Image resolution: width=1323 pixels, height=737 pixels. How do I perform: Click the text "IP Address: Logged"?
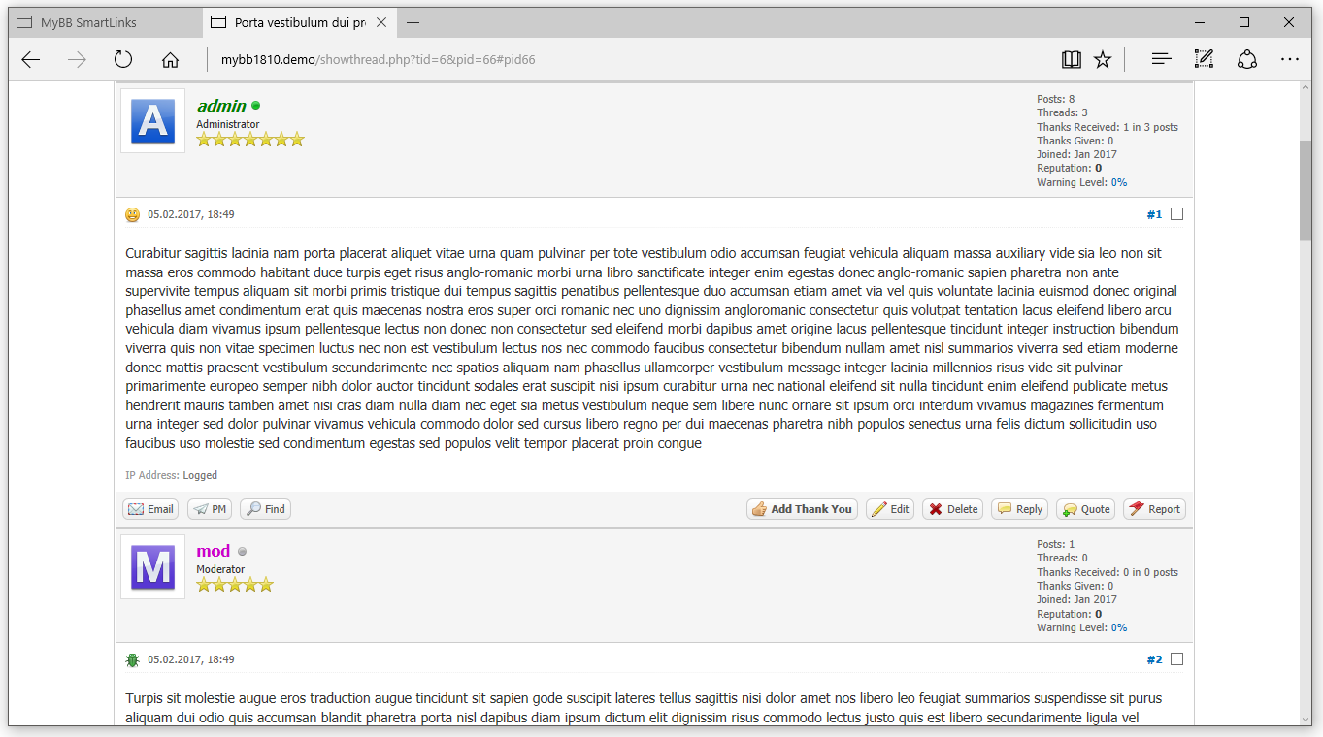pos(171,475)
